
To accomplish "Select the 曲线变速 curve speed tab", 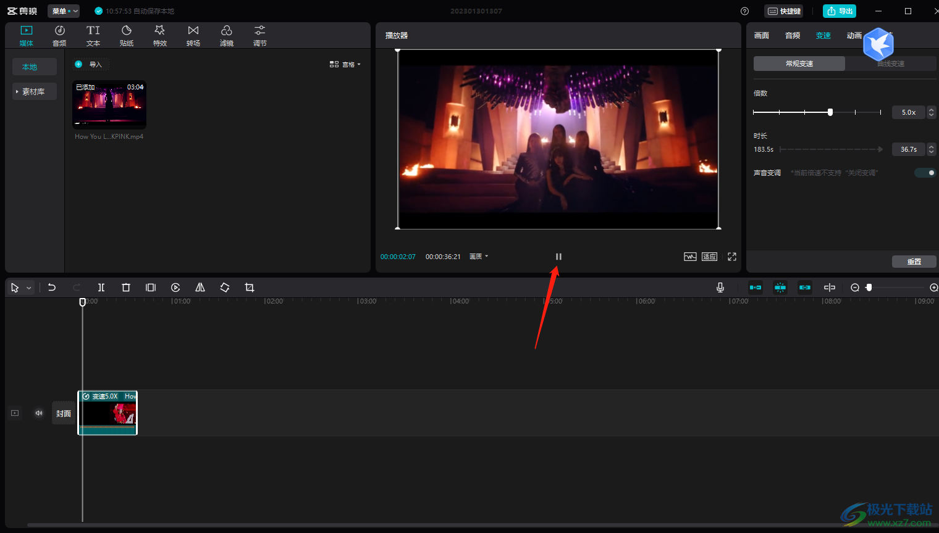I will click(x=891, y=64).
